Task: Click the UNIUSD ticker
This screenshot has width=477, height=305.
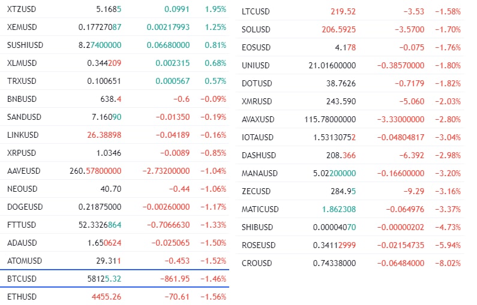Action: [256, 65]
